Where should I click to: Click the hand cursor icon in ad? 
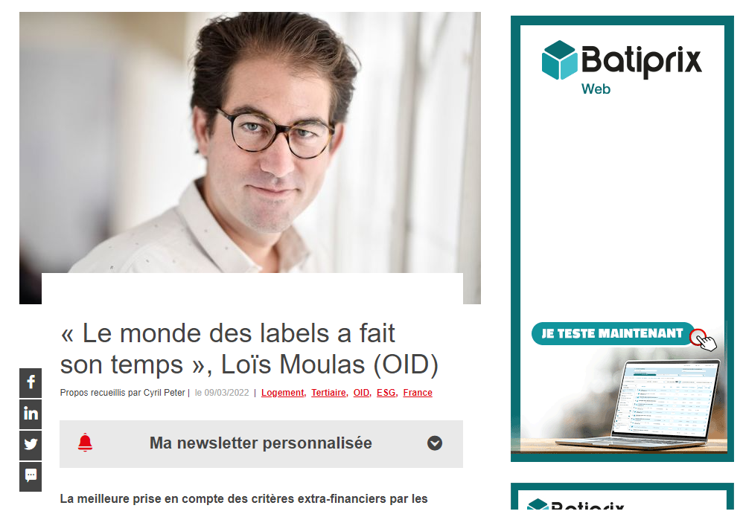704,341
